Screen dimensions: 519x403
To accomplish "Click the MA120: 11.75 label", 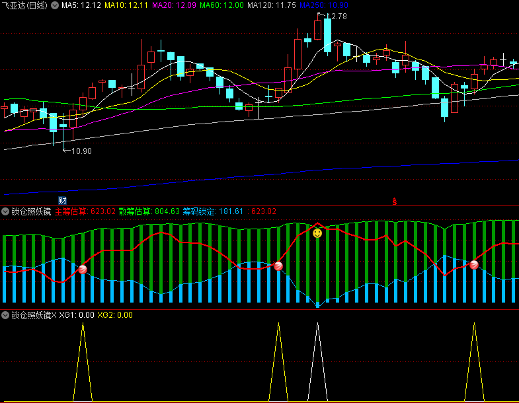I will (272, 5).
